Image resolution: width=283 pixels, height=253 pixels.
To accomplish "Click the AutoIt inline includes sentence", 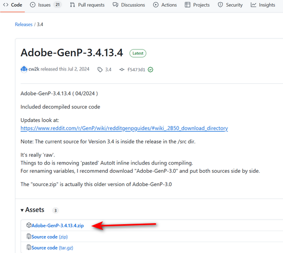I will tap(107, 163).
